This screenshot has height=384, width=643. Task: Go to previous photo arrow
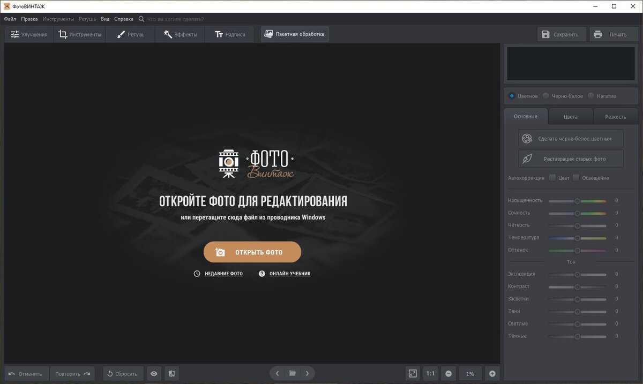click(277, 373)
